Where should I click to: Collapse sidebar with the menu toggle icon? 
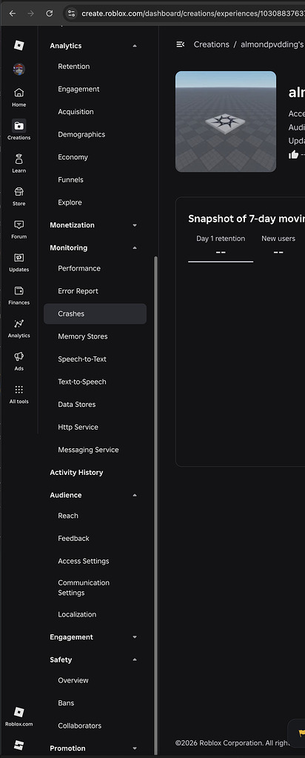pyautogui.click(x=181, y=44)
